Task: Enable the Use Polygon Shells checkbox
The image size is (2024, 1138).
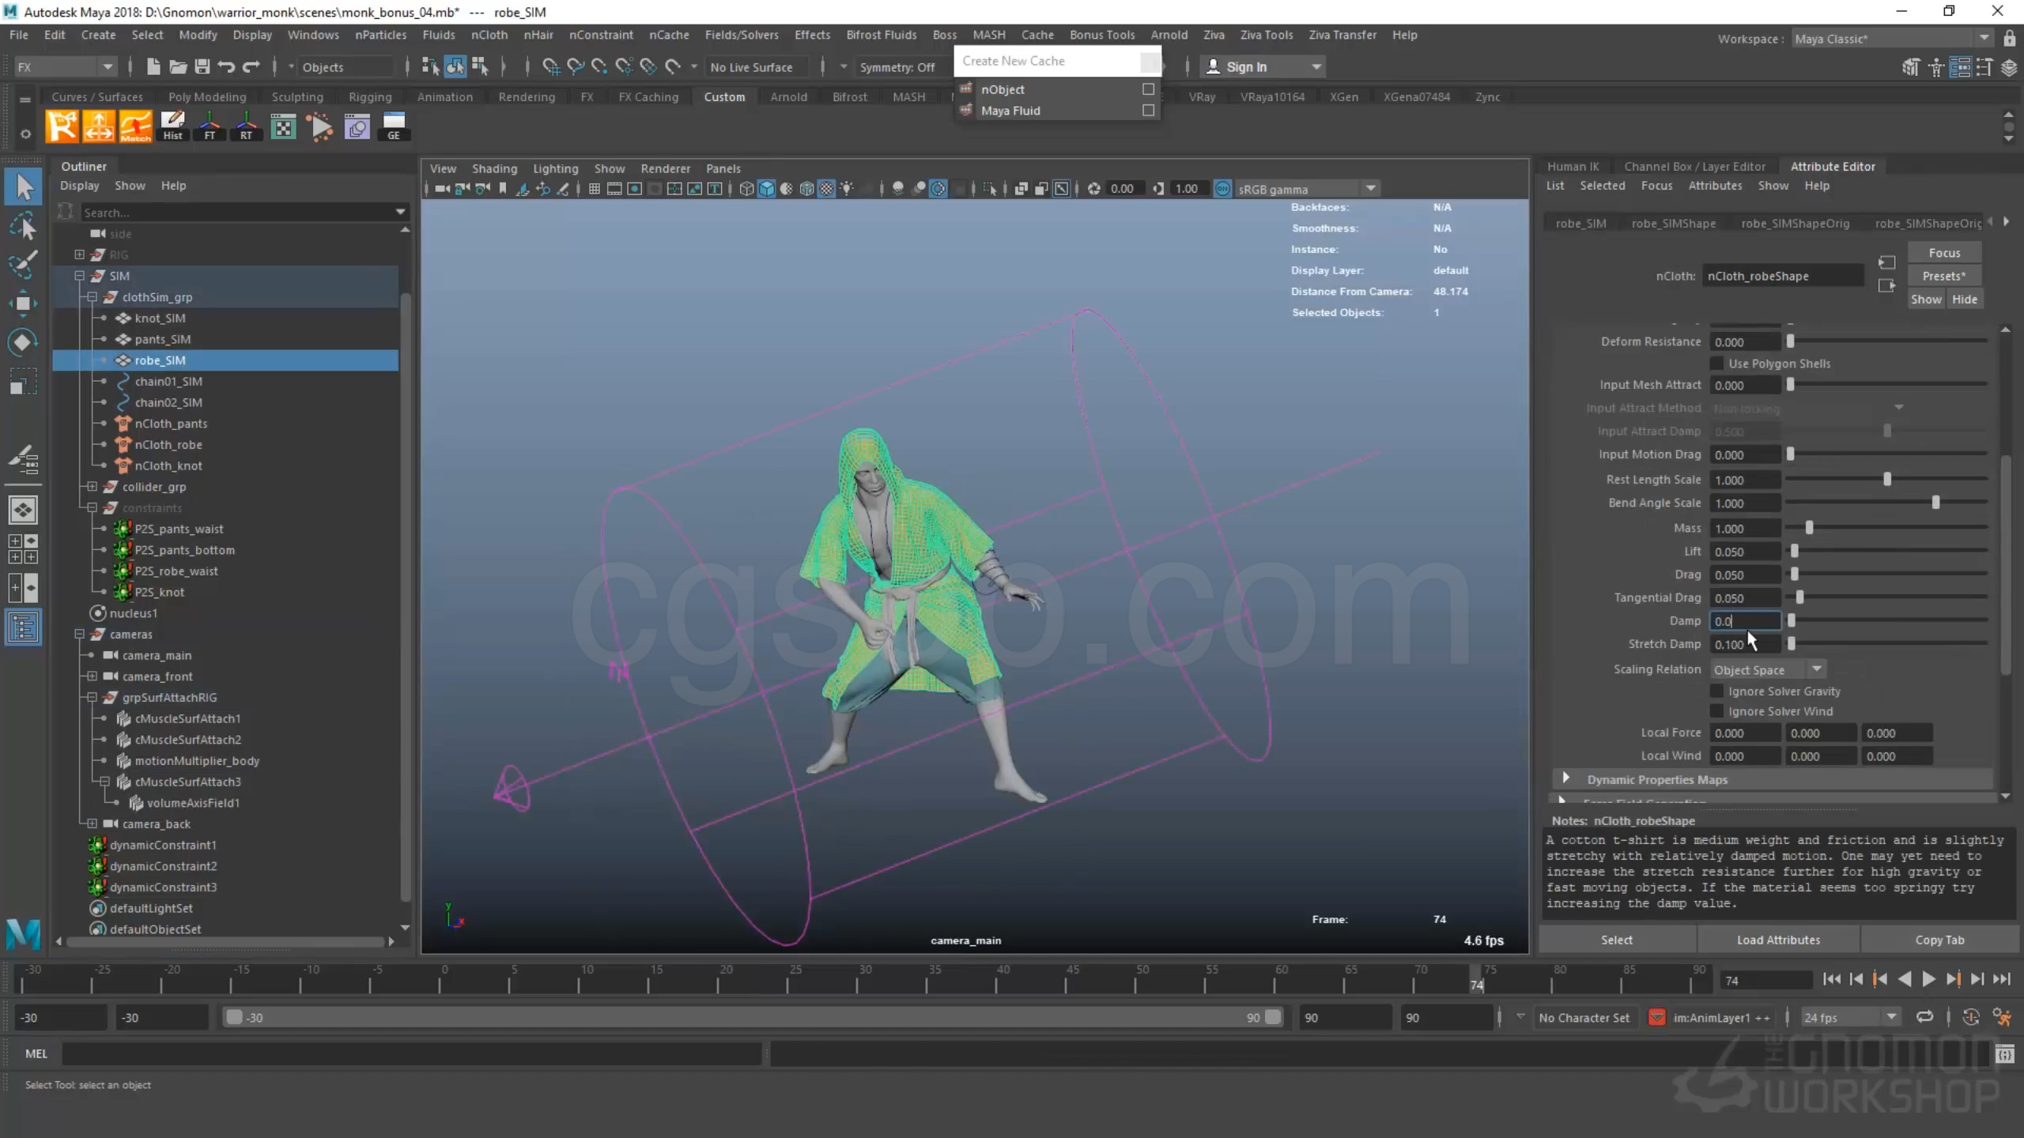Action: tap(1716, 364)
